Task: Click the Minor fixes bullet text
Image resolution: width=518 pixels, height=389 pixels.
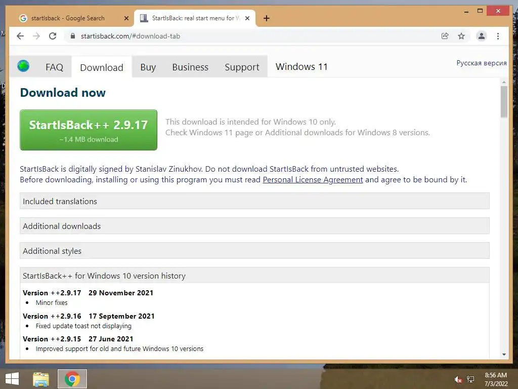Action: [x=52, y=303]
